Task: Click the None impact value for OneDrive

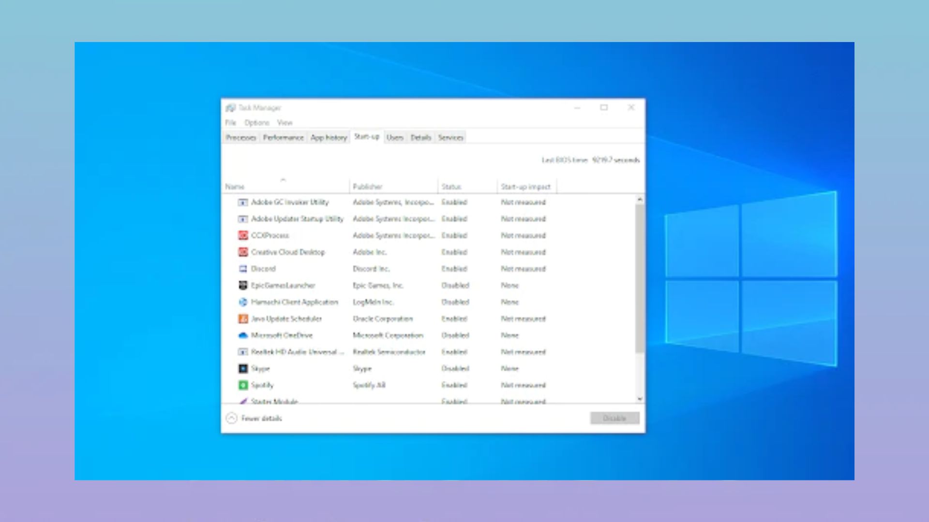Action: (x=510, y=335)
